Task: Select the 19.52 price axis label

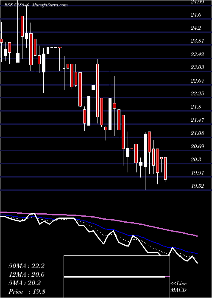Action: pos(198,186)
